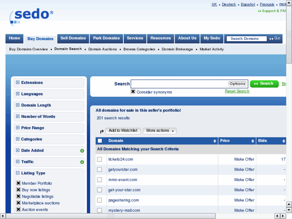Expand the Categories filter

[18, 139]
